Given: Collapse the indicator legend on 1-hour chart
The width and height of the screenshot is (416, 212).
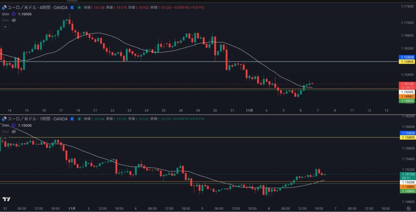Looking at the screenshot, I should 5,138.
